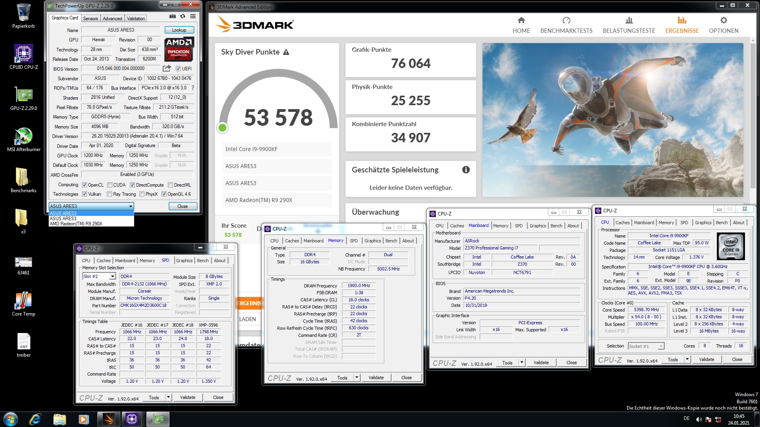Switch to 3DMark via taskbar icon

(108, 419)
